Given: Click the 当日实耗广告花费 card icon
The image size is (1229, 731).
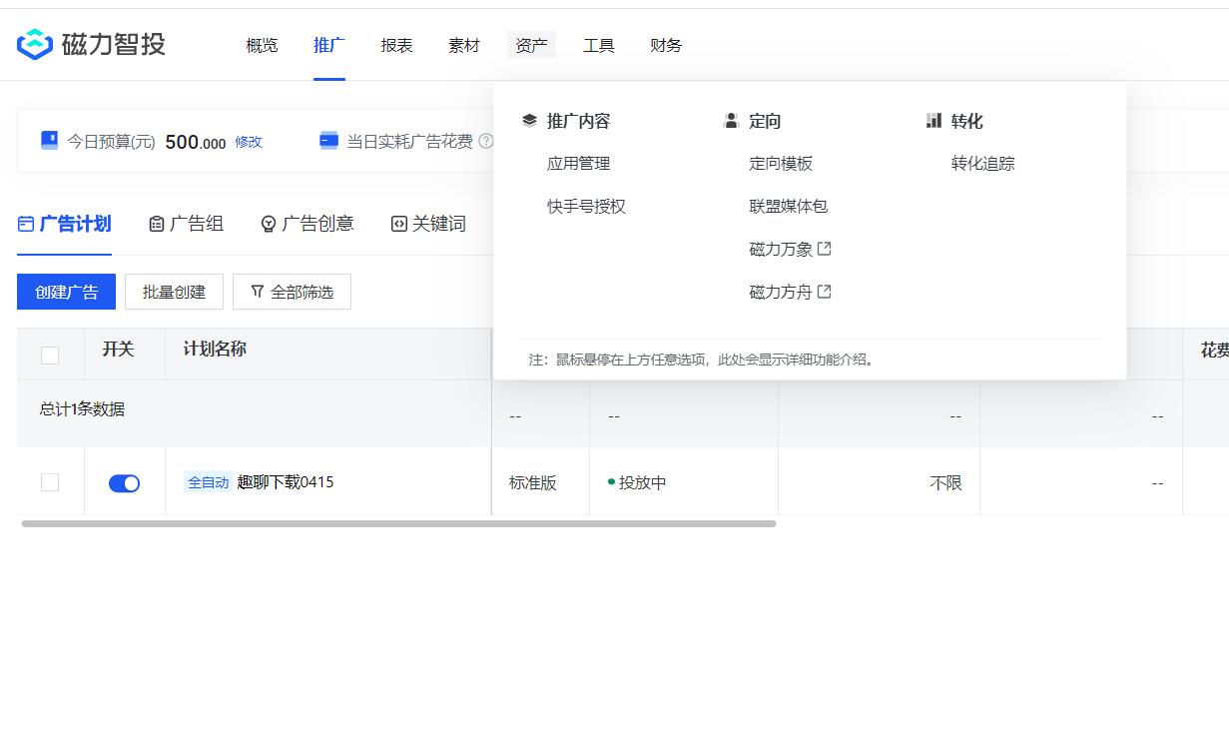Looking at the screenshot, I should 328,141.
